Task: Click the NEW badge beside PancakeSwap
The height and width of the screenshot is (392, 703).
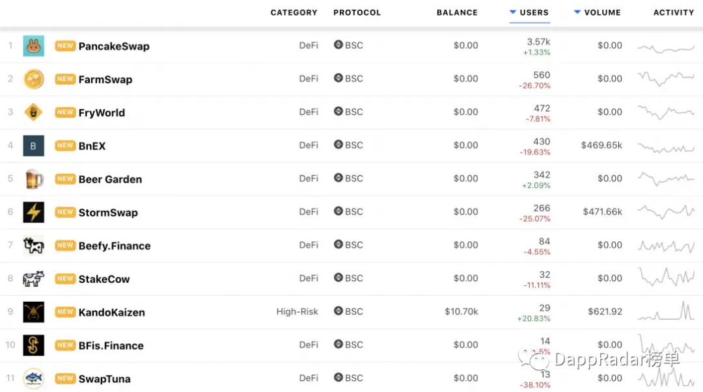Action: 65,46
